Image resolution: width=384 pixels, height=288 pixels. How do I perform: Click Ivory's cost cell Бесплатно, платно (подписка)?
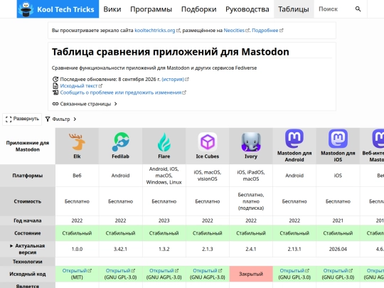point(251,201)
